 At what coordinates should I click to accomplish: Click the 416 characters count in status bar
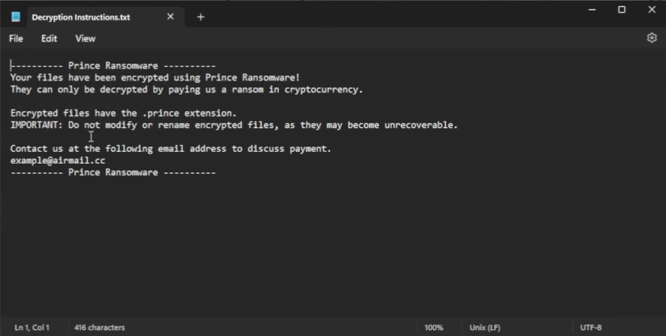pyautogui.click(x=99, y=327)
